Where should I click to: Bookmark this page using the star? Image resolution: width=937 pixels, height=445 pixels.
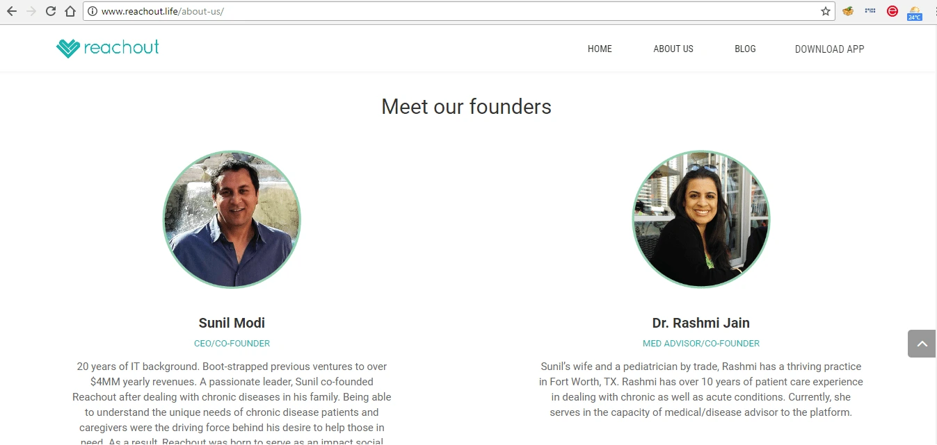pyautogui.click(x=825, y=11)
